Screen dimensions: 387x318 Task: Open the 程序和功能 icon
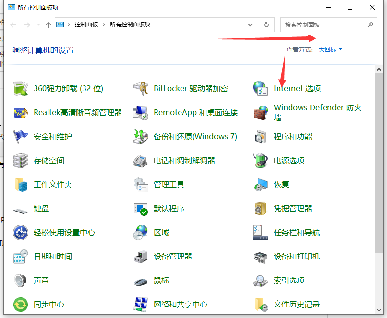point(260,137)
